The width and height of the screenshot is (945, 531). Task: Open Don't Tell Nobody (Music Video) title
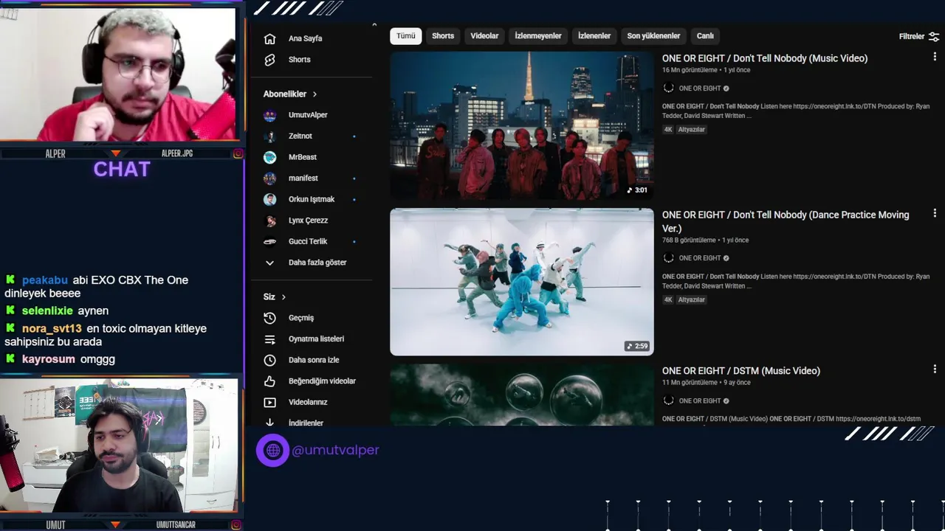point(765,58)
